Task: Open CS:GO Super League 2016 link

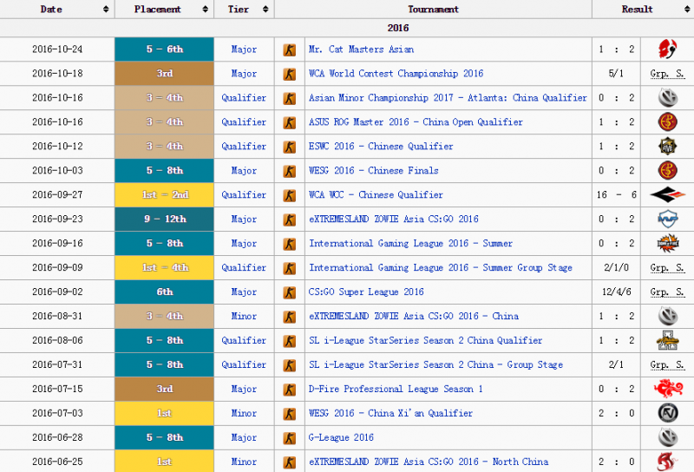Action: coord(366,292)
